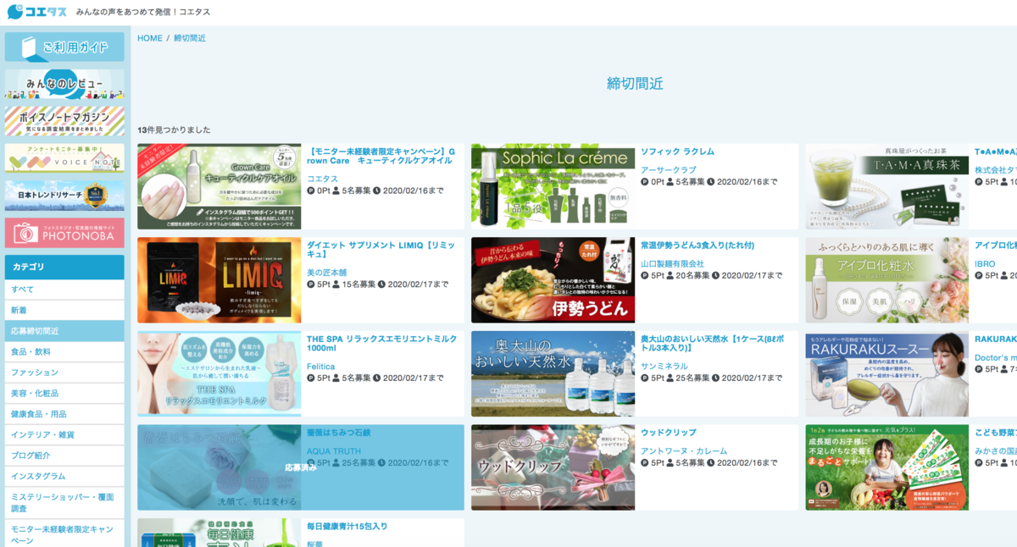Screen dimensions: 1017x547
Task: Click the コエタス site logo
Action: point(37,12)
